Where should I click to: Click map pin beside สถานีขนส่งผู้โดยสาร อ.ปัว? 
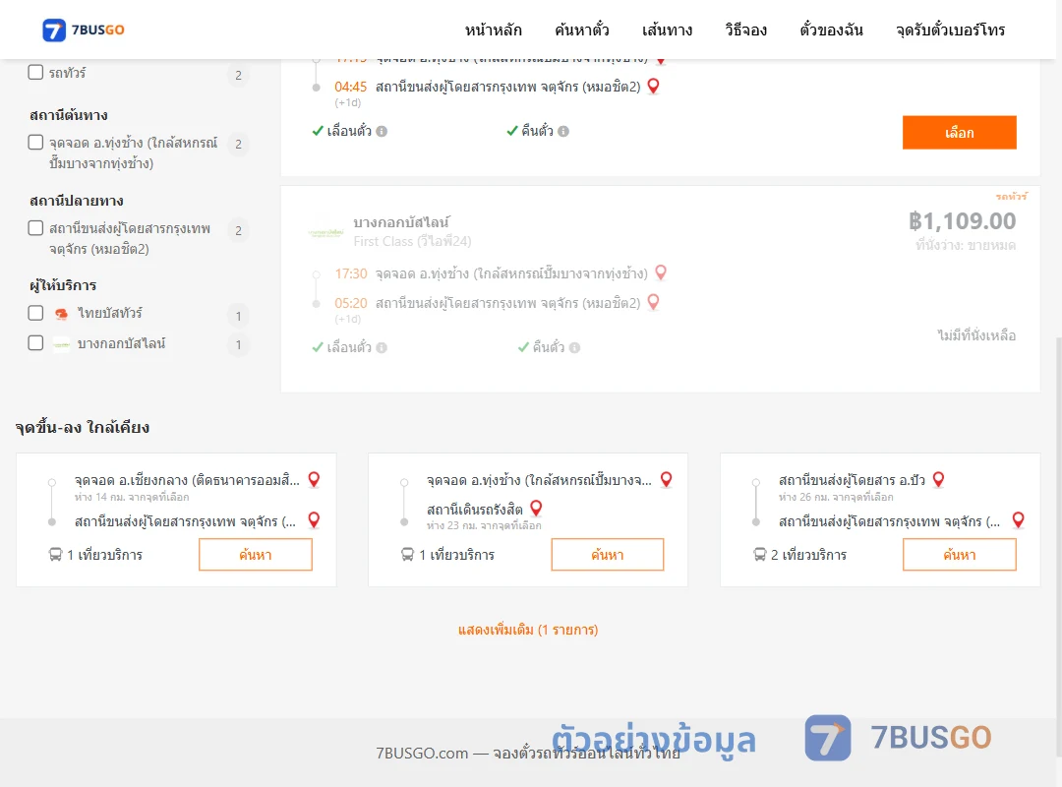click(x=939, y=479)
